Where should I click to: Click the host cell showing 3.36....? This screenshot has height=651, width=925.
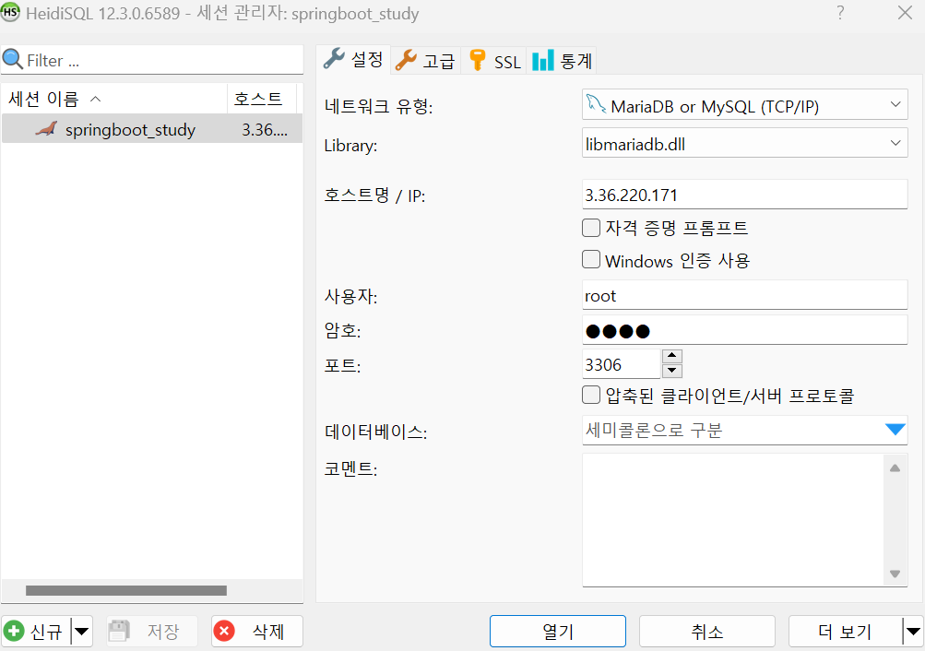click(x=265, y=129)
